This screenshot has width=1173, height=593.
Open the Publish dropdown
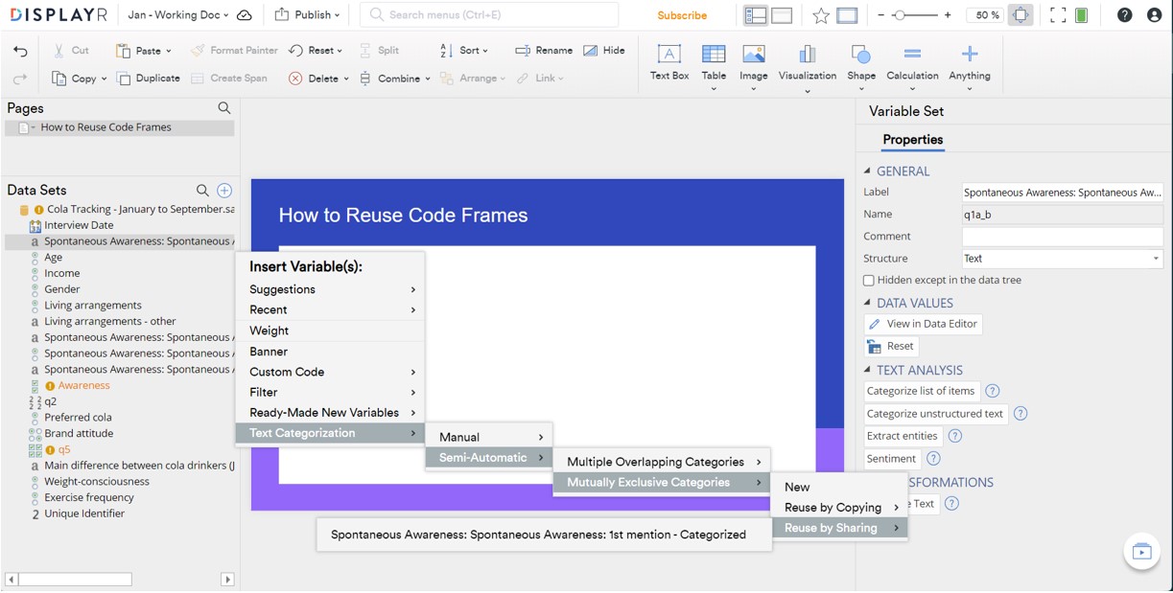point(307,15)
